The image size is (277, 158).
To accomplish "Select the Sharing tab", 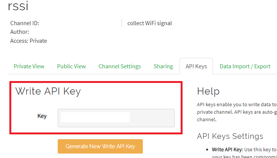I will [x=163, y=66].
